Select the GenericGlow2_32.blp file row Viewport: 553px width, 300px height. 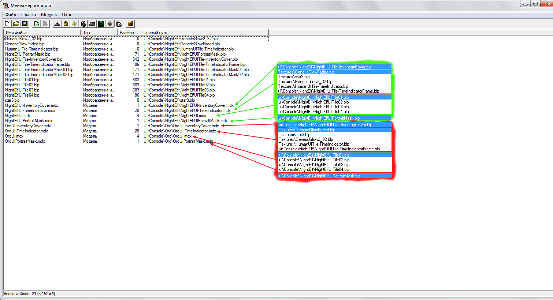pyautogui.click(x=136, y=39)
